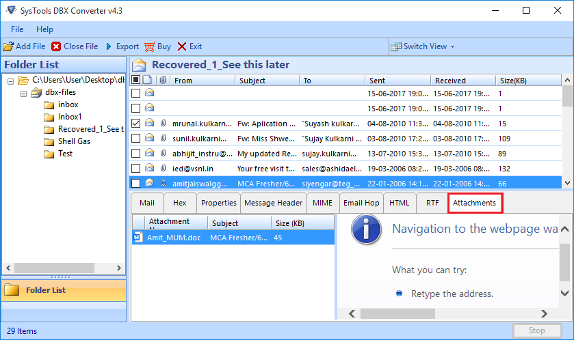Check the second empty 15-06-2017 email row
Image resolution: width=574 pixels, height=340 pixels.
pos(136,109)
